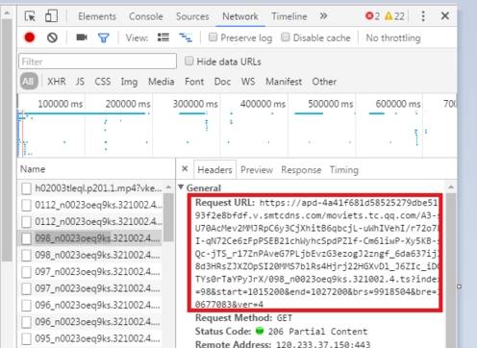This screenshot has width=477, height=348.
Task: Select the Network tab
Action: [240, 16]
